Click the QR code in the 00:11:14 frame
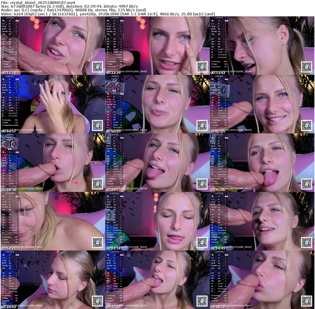 point(98,67)
